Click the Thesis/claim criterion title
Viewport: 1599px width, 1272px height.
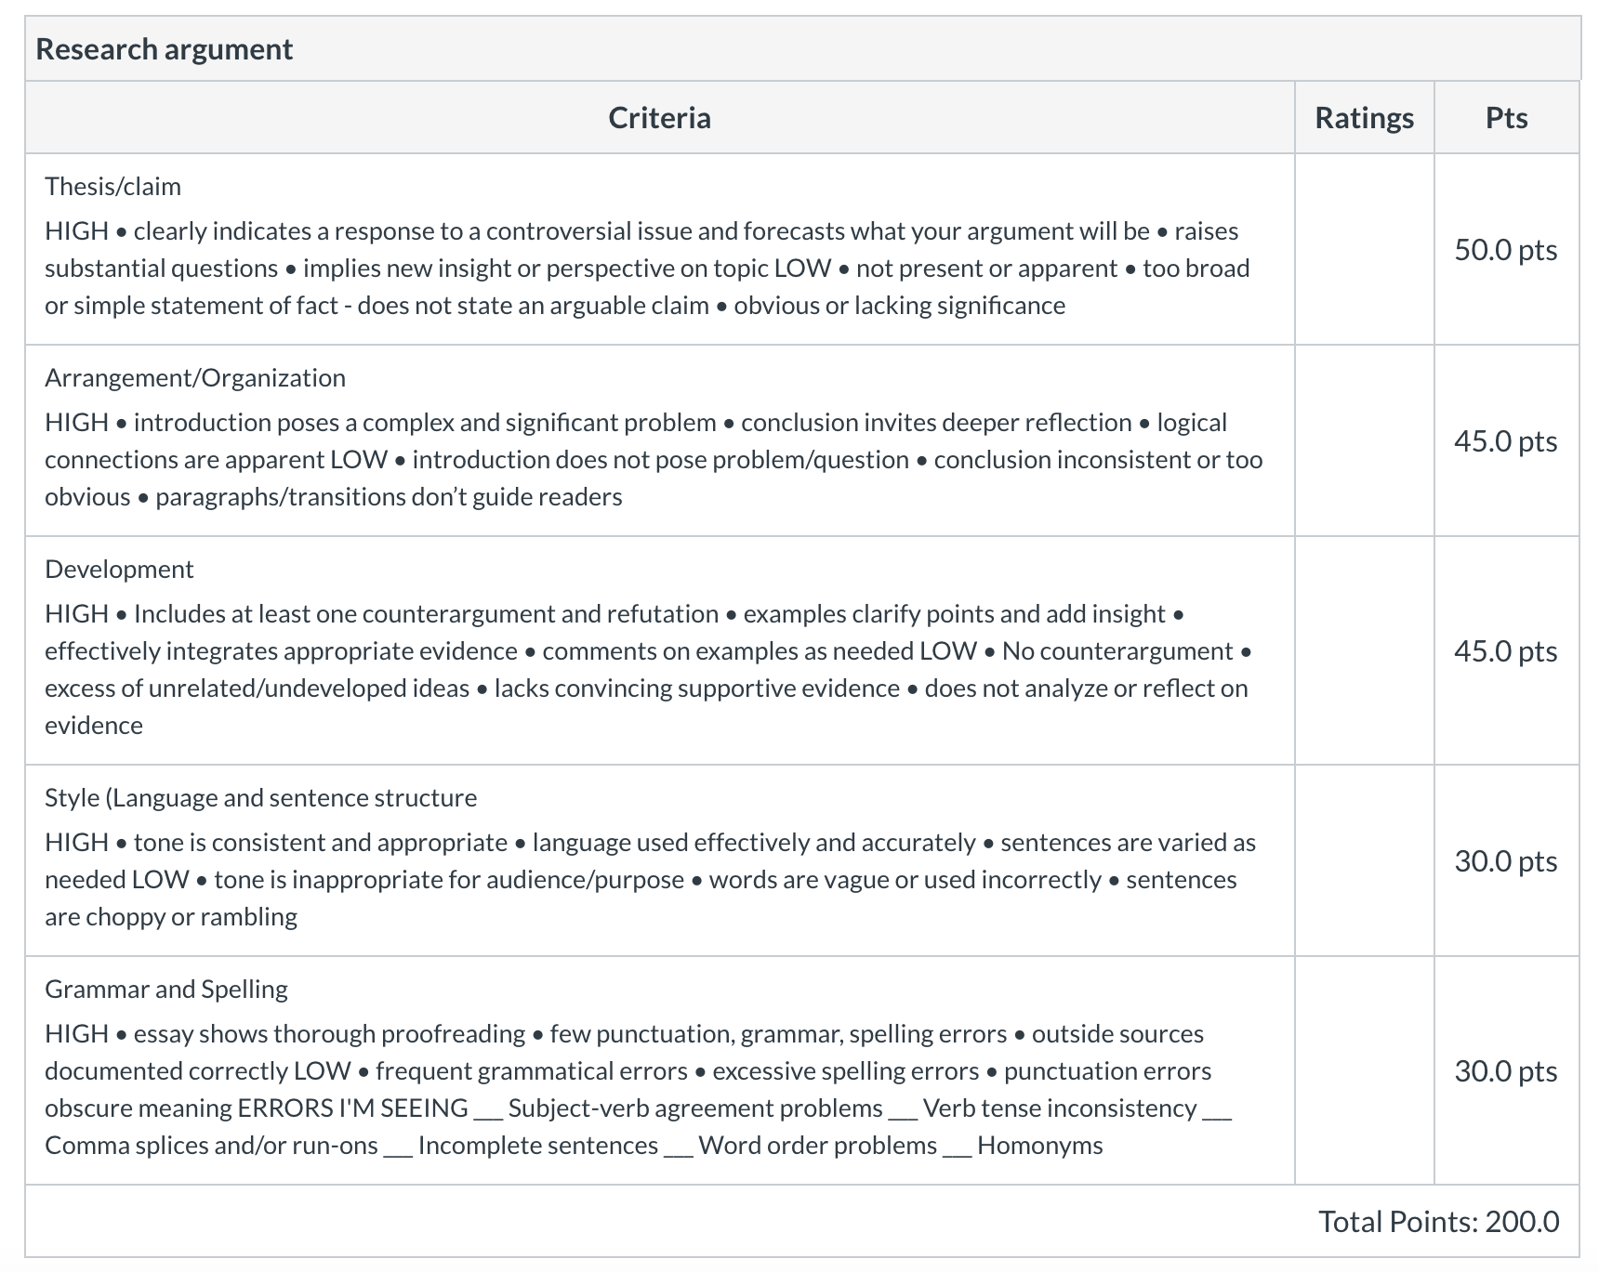pyautogui.click(x=112, y=187)
